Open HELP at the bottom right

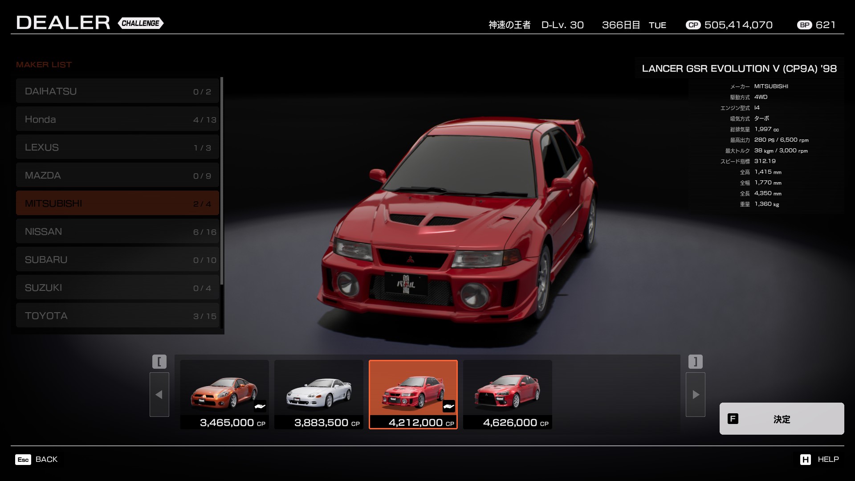click(x=828, y=460)
